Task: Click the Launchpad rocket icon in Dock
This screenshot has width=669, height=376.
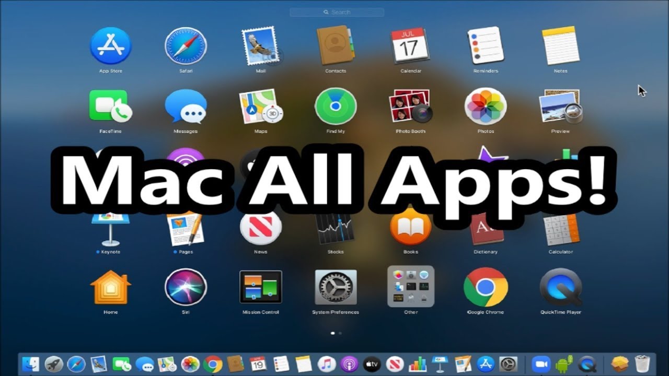Action: pyautogui.click(x=53, y=363)
